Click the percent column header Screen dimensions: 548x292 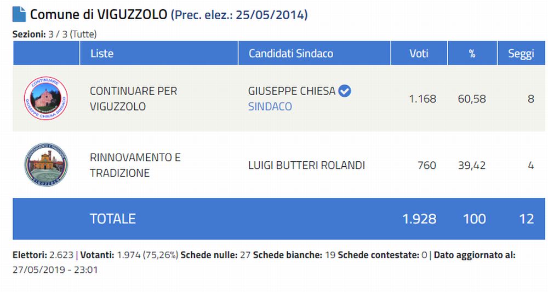tap(472, 54)
